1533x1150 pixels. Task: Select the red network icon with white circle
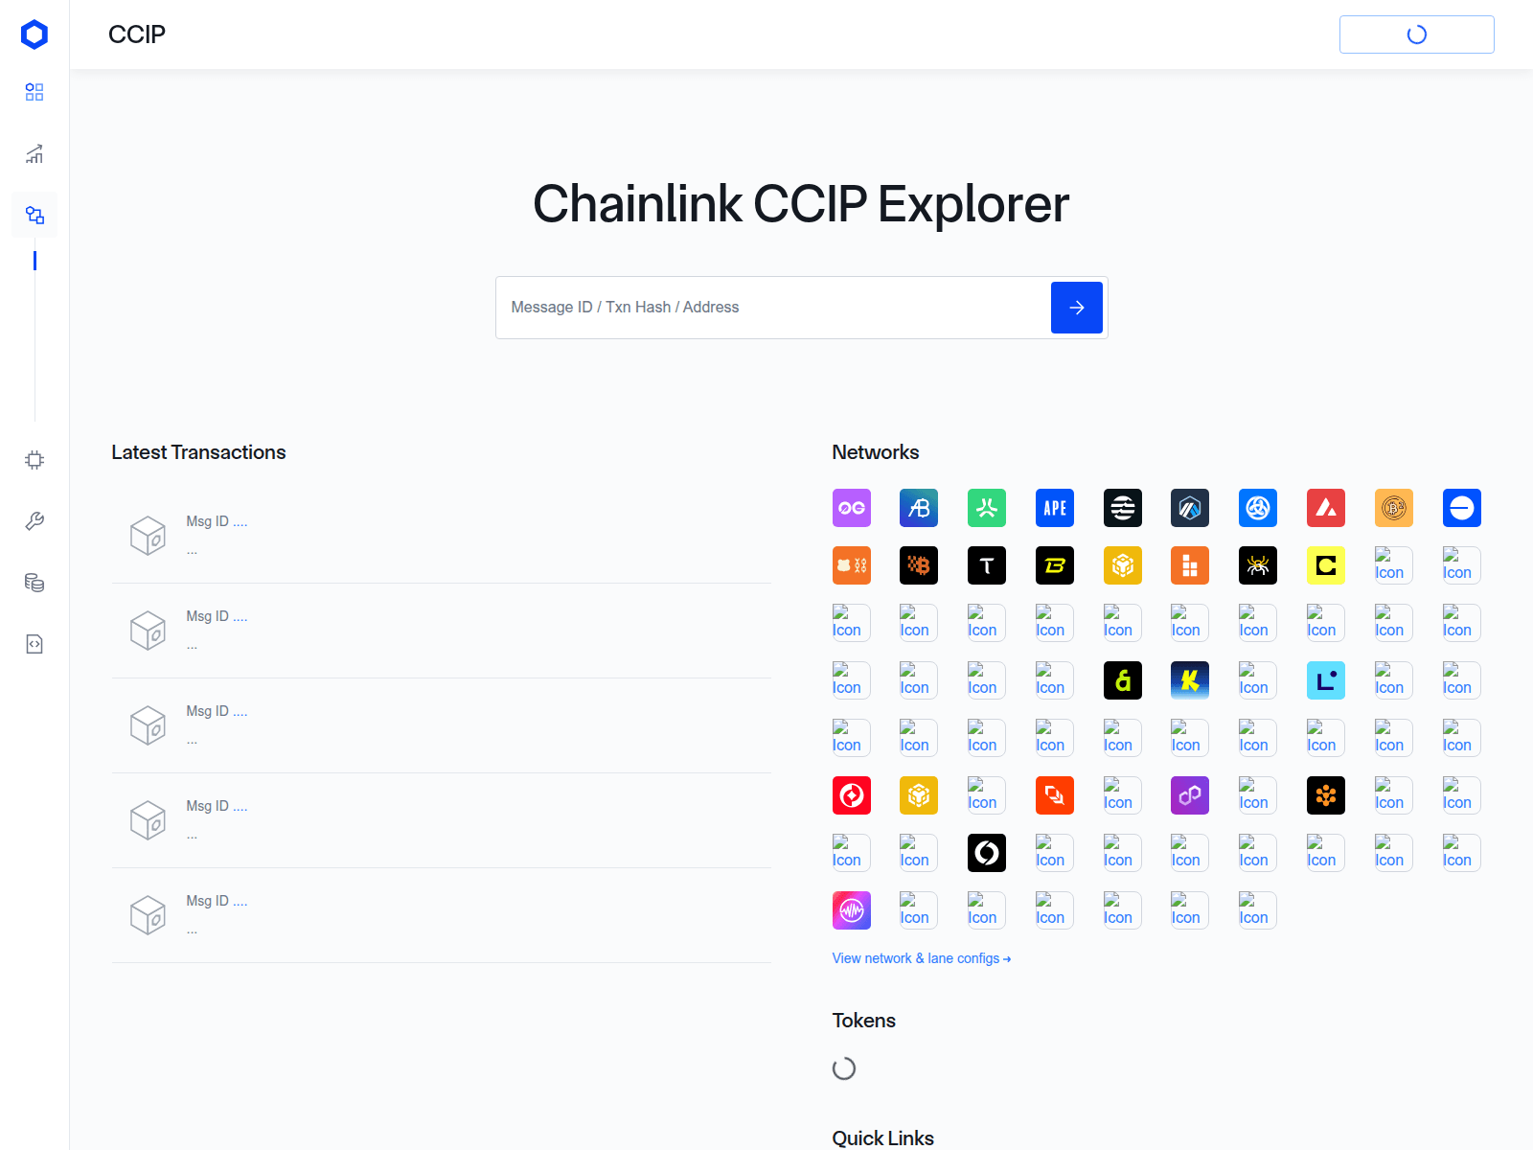point(852,795)
